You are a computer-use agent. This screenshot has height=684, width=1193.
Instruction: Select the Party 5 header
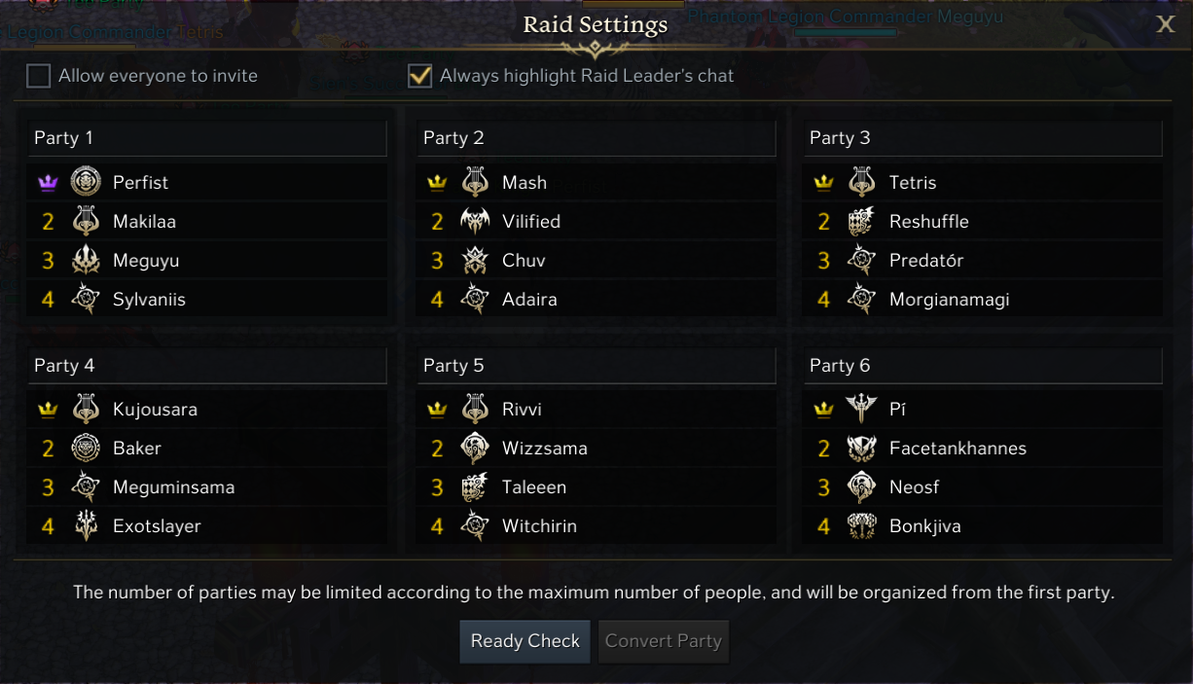point(596,366)
